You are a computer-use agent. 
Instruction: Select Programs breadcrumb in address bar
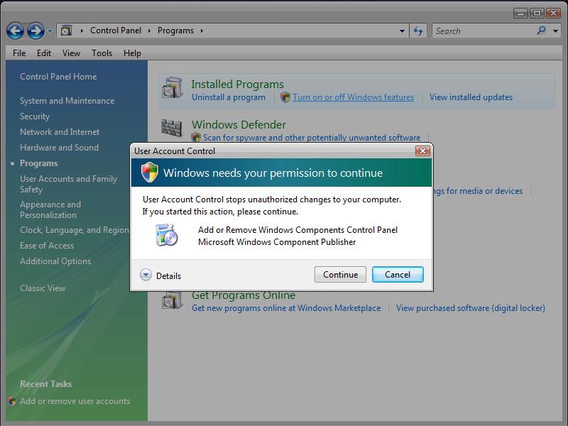[x=175, y=31]
